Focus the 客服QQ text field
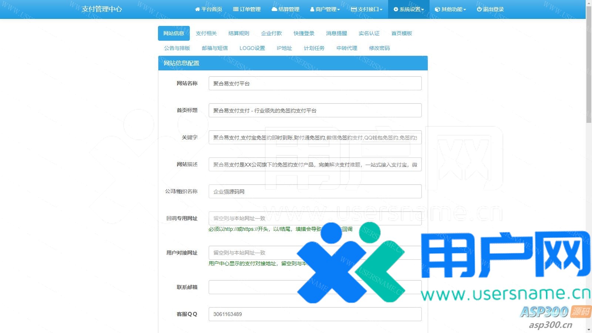The width and height of the screenshot is (592, 333). point(315,314)
